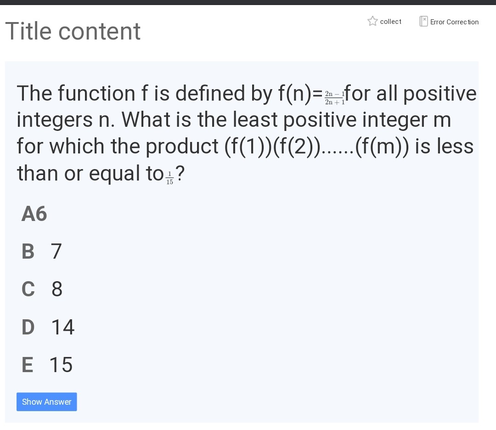Click the question text paragraph
This screenshot has width=496, height=430.
(247, 134)
